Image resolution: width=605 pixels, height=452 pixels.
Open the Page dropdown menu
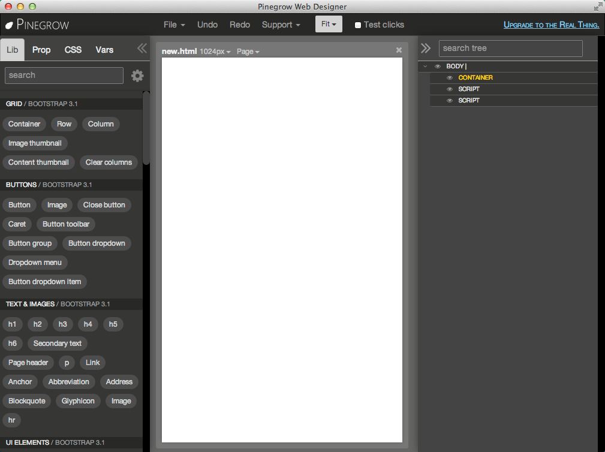[248, 52]
